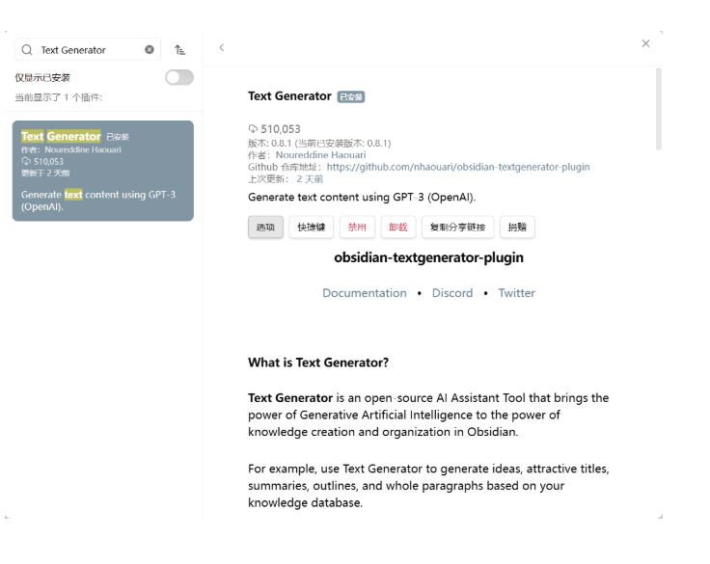The width and height of the screenshot is (710, 564).
Task: Click the details pane vertical scrollbar
Action: [658, 109]
